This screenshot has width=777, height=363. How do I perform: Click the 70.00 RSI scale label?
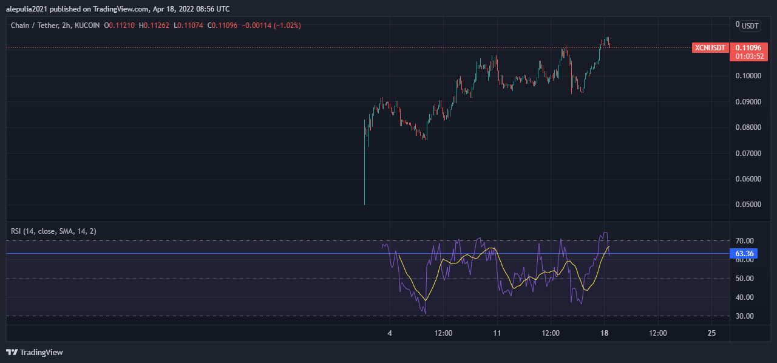[744, 241]
